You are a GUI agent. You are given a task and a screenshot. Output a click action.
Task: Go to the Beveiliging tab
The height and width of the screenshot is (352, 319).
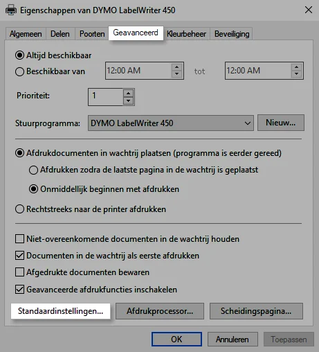pyautogui.click(x=232, y=34)
